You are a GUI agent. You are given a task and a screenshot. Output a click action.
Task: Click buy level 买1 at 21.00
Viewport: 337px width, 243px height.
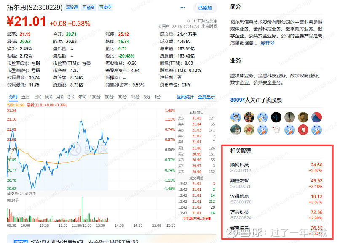[x=196, y=148]
